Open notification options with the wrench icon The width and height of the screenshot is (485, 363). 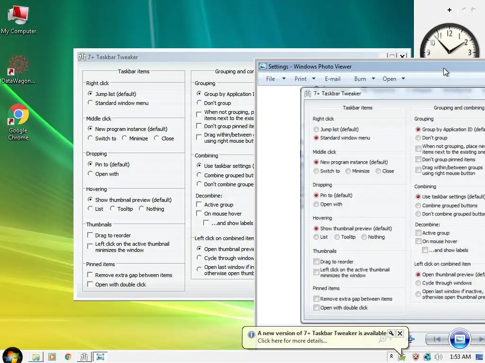[391, 333]
